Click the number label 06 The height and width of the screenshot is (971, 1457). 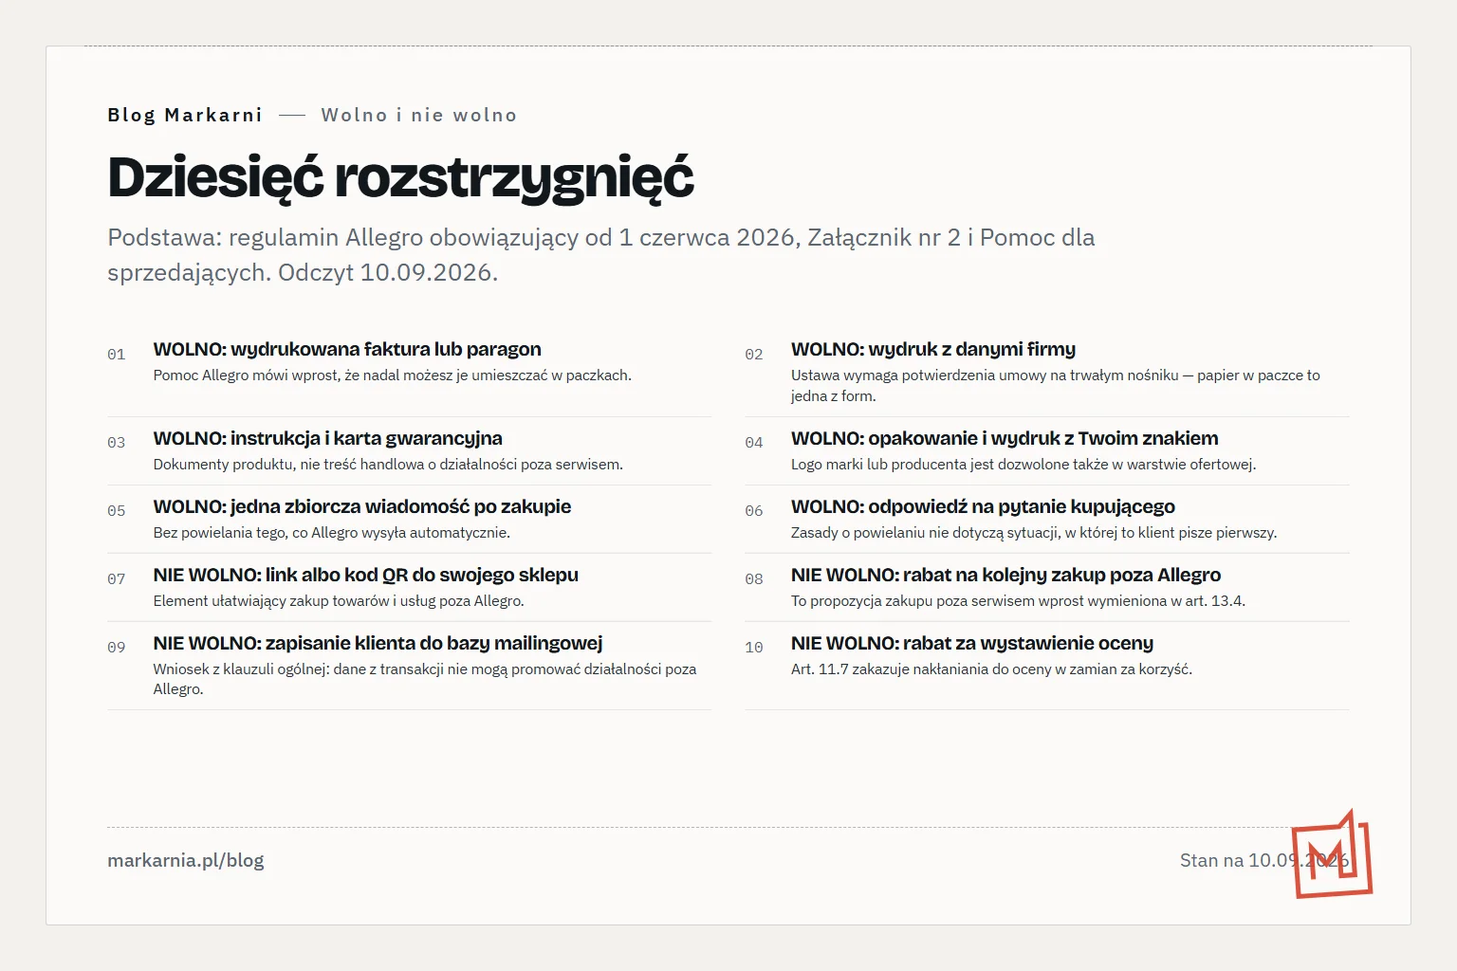point(754,511)
